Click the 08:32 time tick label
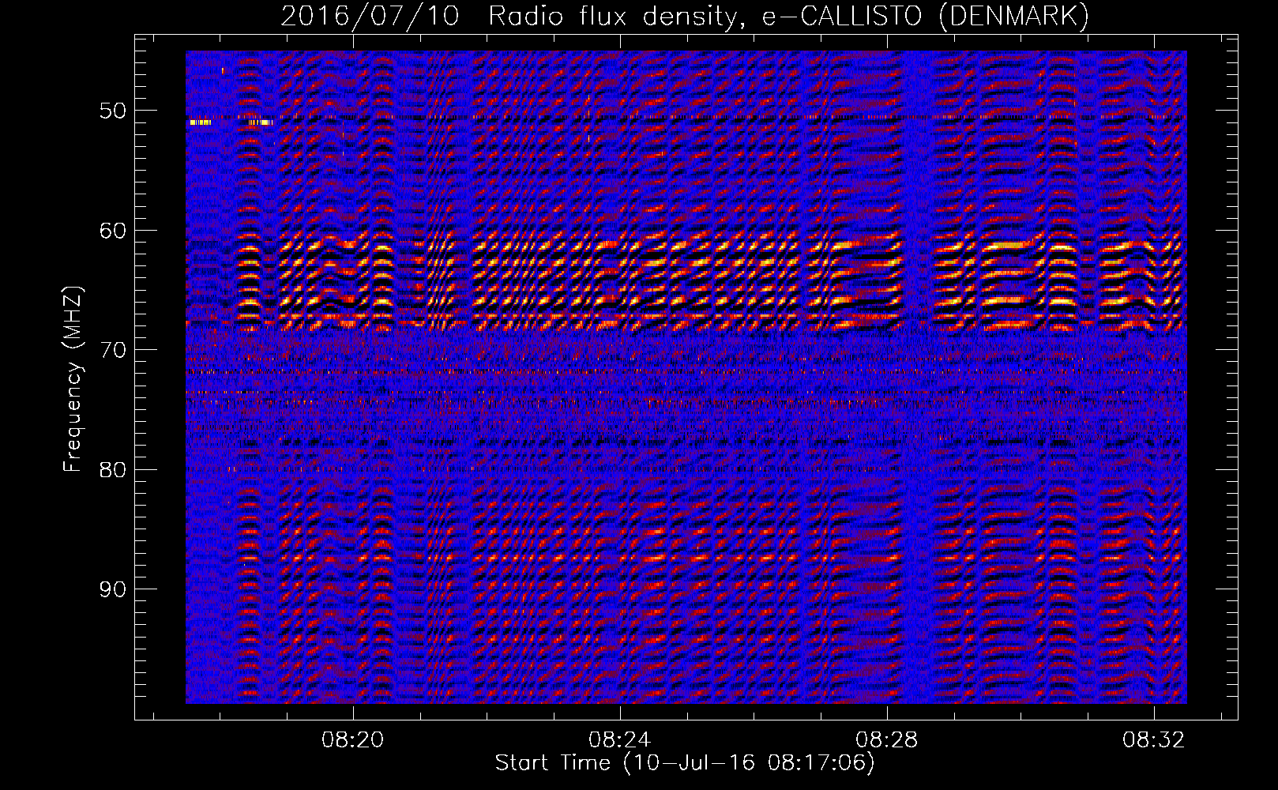 pyautogui.click(x=1154, y=739)
